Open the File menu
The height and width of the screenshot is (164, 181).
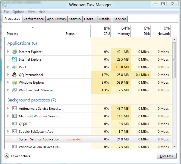click(6, 12)
